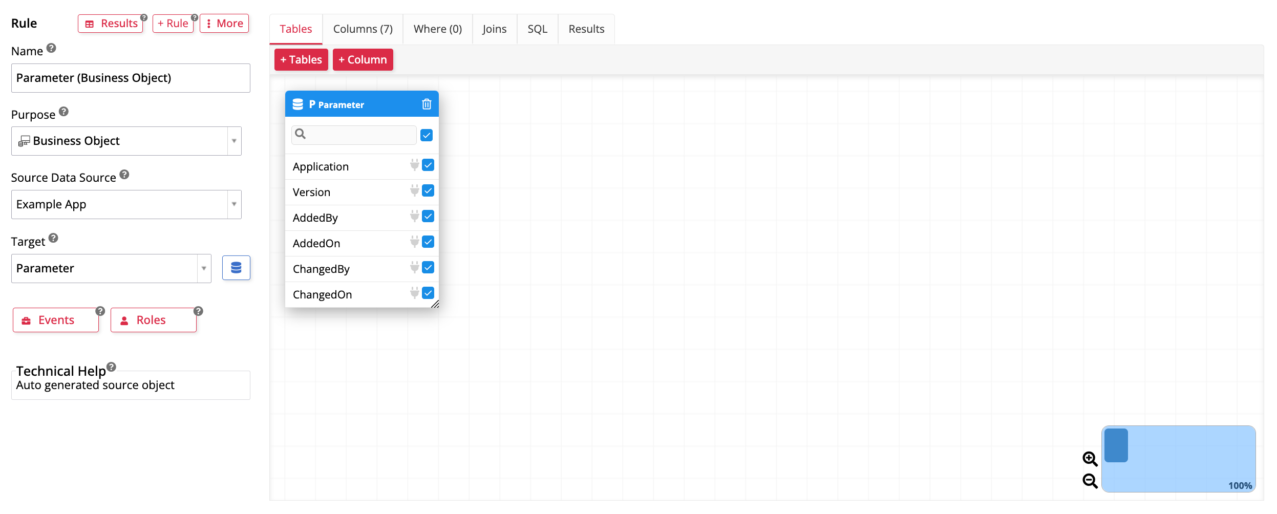Toggle the ChangedBy column checkbox

coord(428,268)
